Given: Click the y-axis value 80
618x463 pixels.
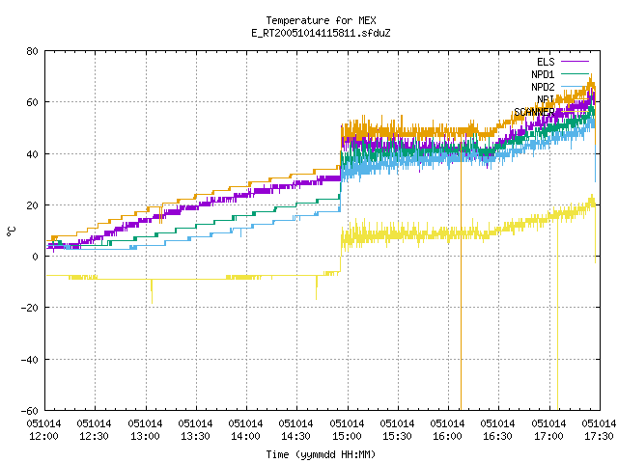Looking at the screenshot, I should [32, 51].
